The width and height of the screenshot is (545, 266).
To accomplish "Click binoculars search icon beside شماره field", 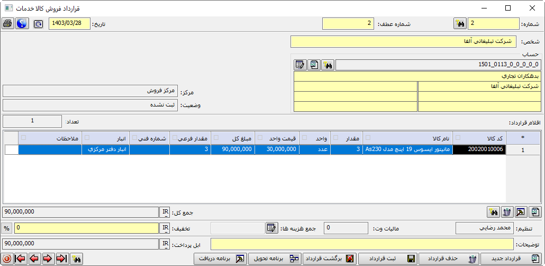I will [x=460, y=24].
